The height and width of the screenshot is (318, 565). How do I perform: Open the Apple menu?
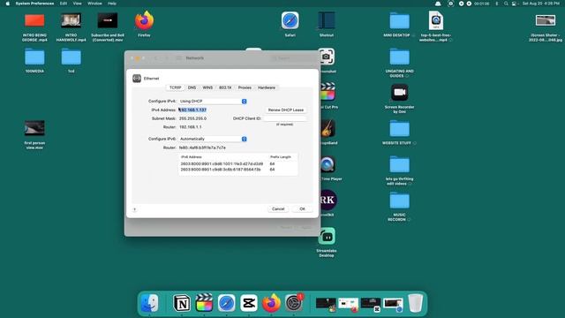(8, 4)
